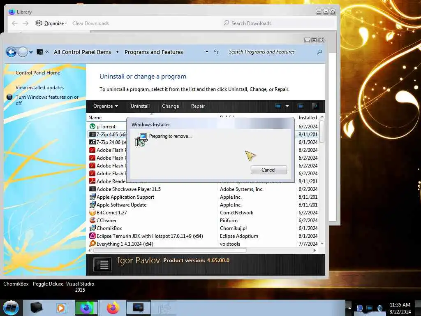Screen dimensions: 421x316
Task: Click the Eclipse Temurin icon
Action: click(x=93, y=236)
